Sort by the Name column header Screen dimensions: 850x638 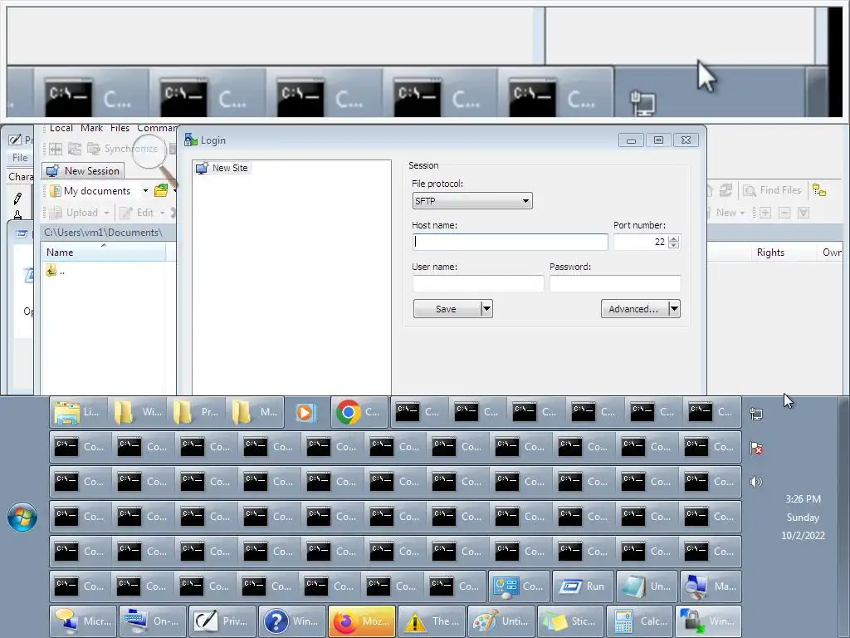click(x=104, y=253)
